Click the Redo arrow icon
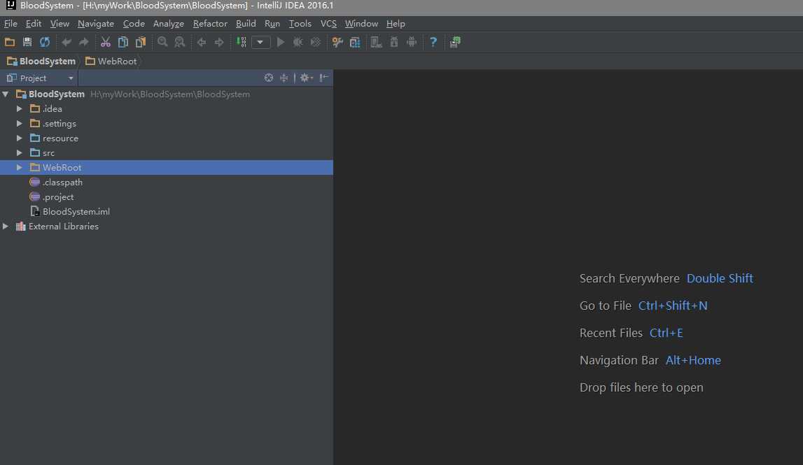Viewport: 803px width, 465px height. [83, 42]
